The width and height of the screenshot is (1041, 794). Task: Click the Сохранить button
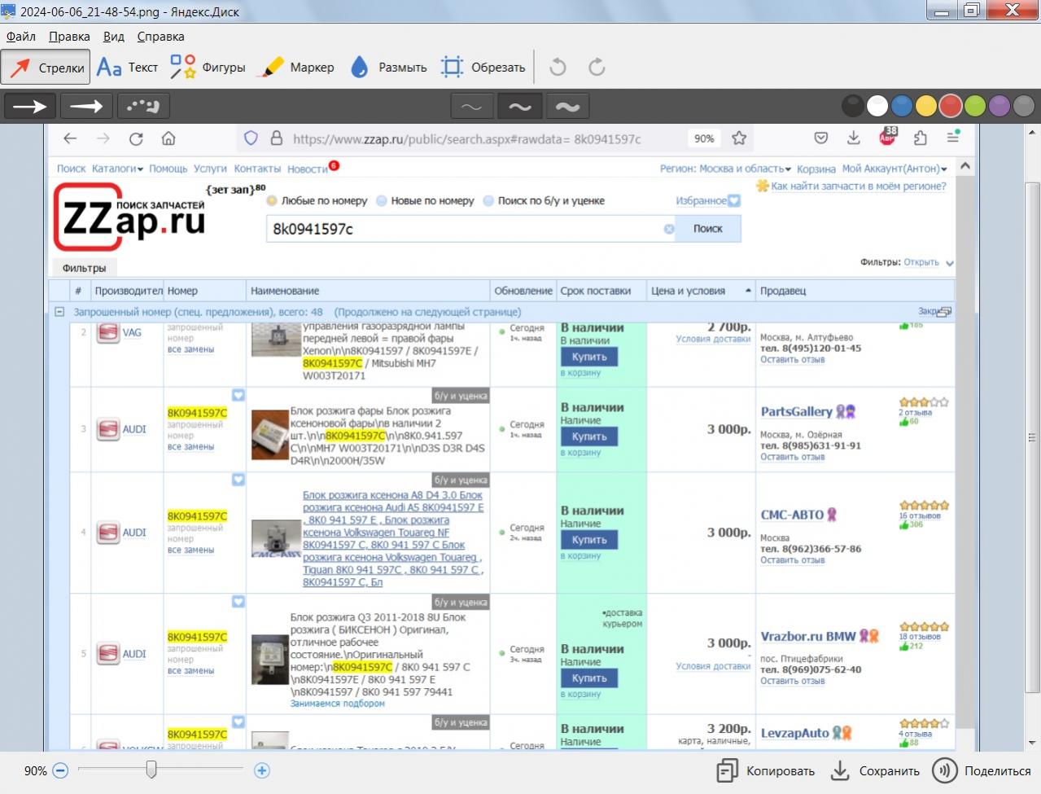pyautogui.click(x=874, y=770)
